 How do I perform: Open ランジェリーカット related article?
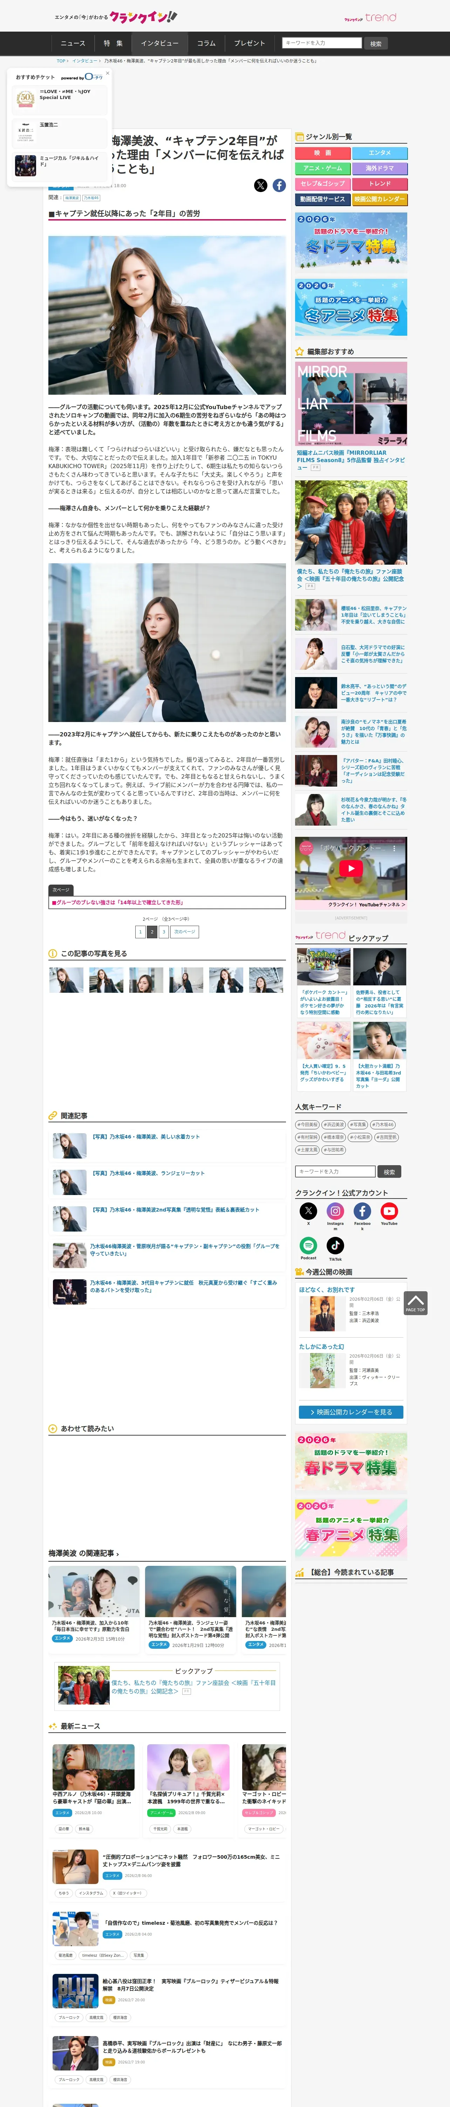(148, 1174)
